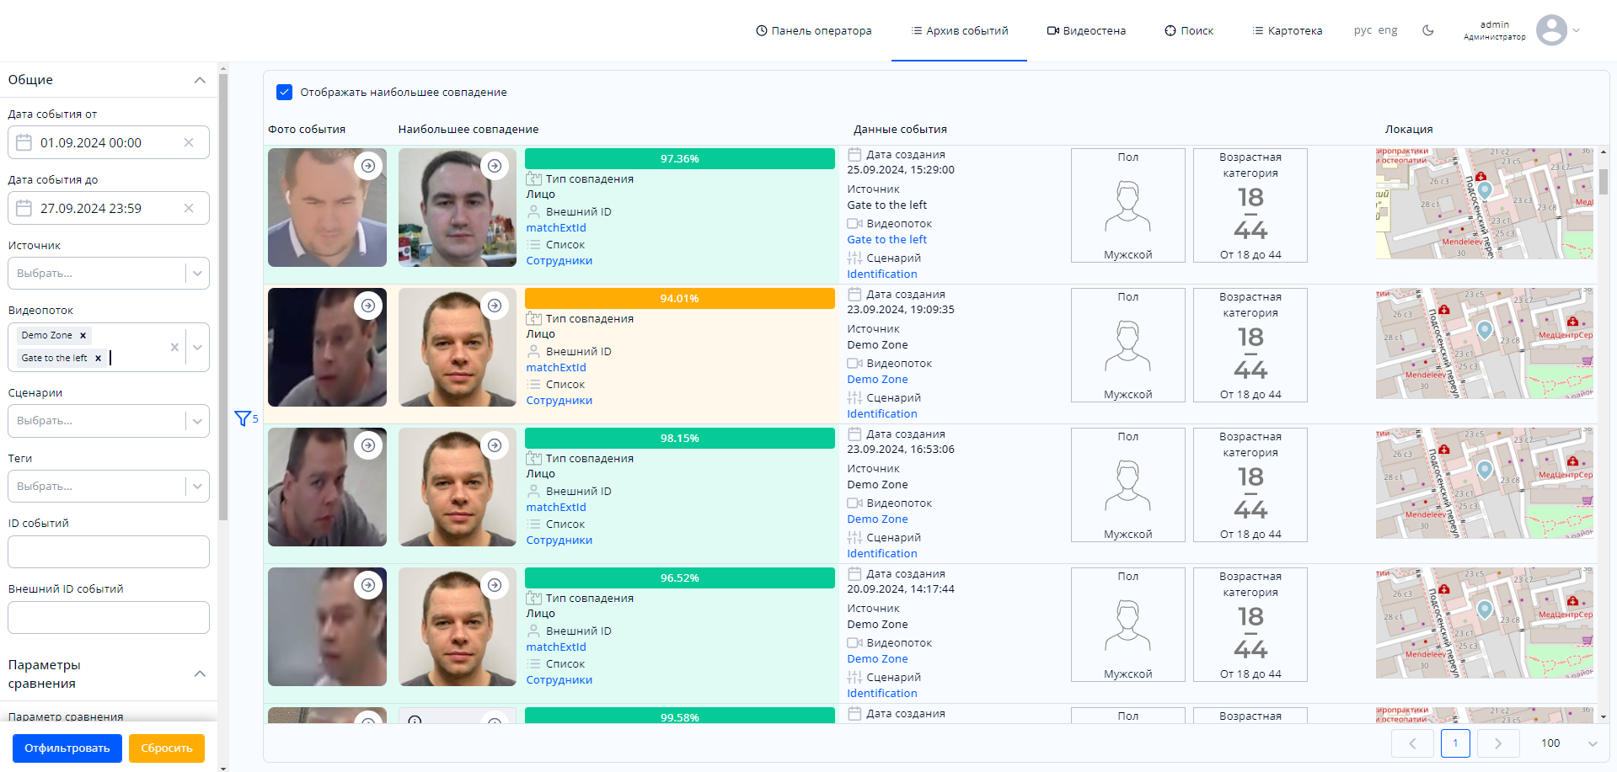Click the Сбросить reset button
This screenshot has height=772, width=1617.
(x=167, y=748)
